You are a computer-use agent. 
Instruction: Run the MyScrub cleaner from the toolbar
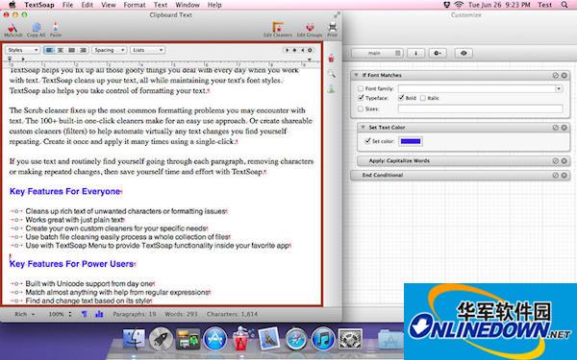[13, 30]
